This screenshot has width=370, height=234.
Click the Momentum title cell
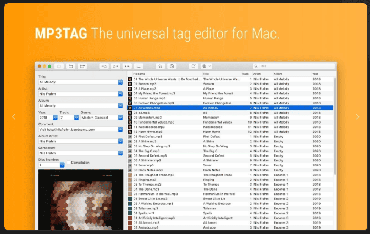coord(211,118)
